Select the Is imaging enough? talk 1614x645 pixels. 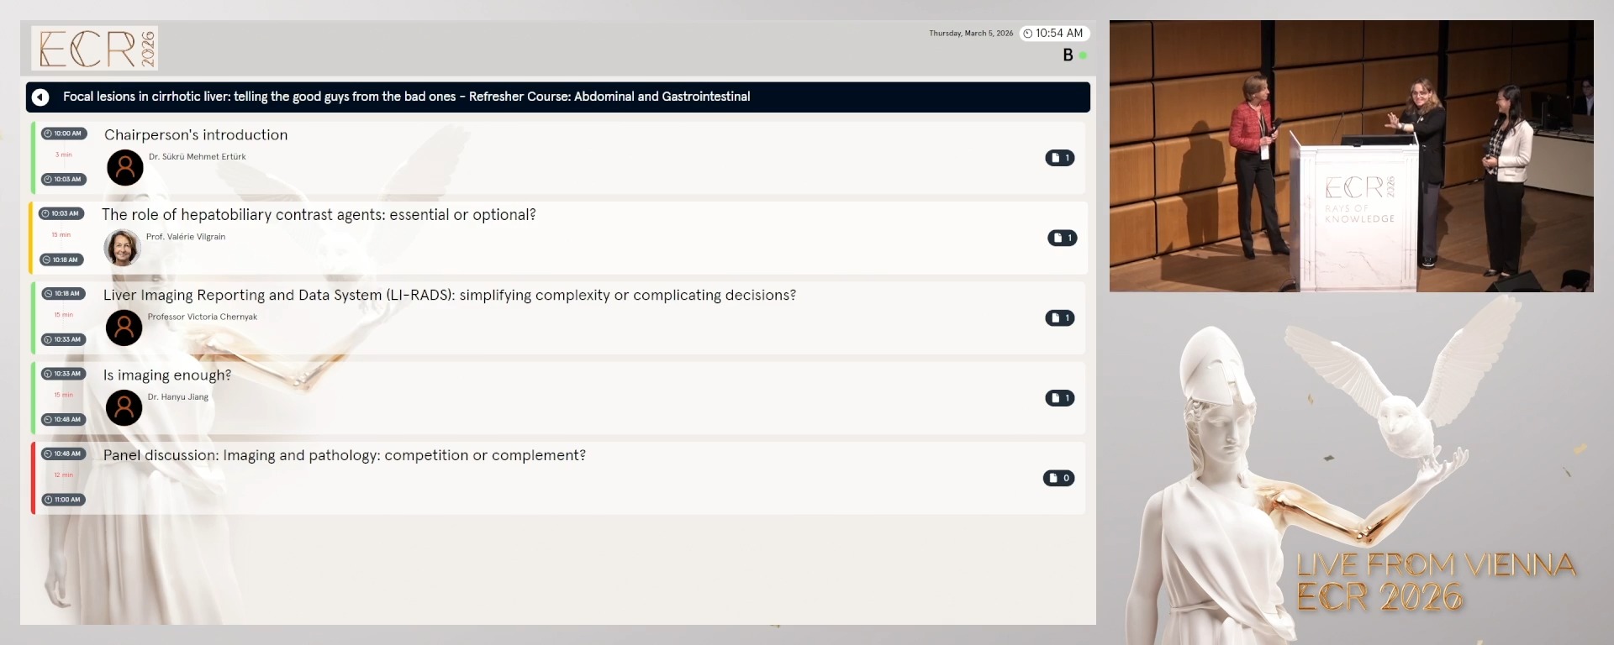click(167, 375)
